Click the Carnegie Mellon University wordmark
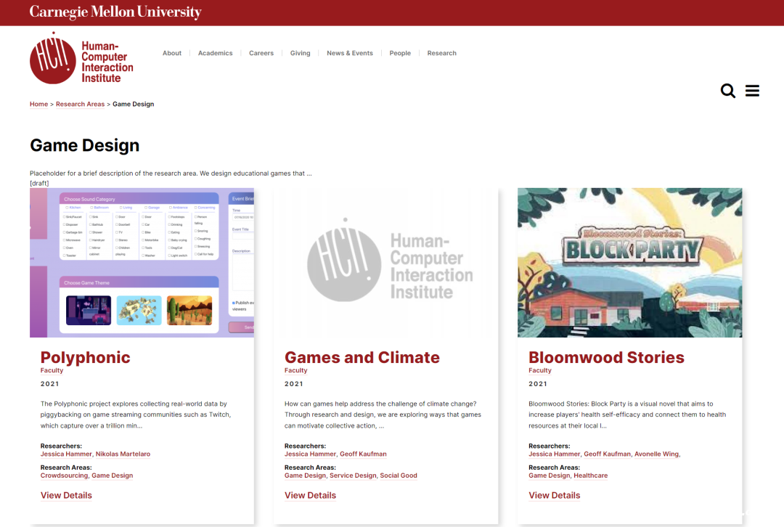 115,12
